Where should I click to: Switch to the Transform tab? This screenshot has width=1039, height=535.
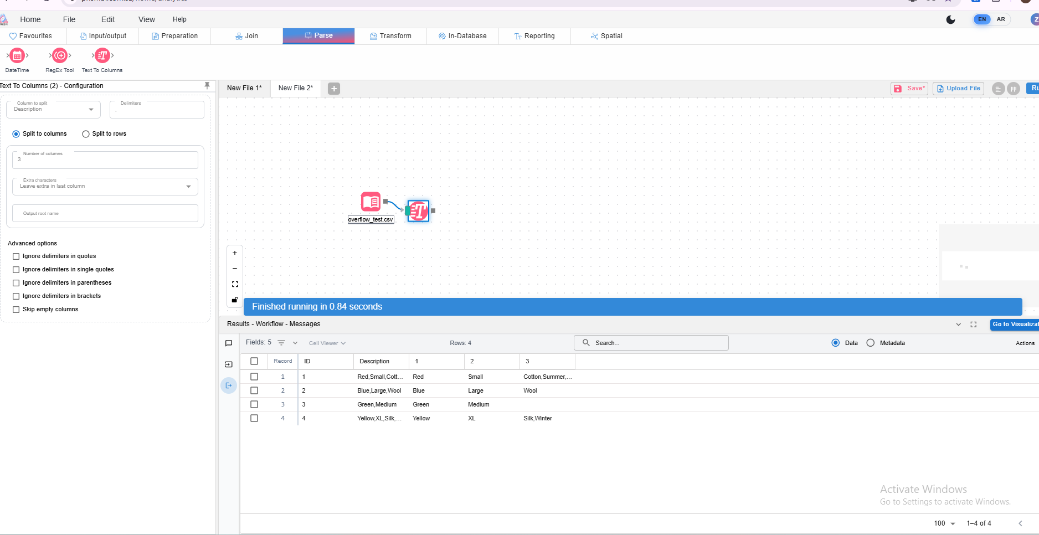point(390,36)
